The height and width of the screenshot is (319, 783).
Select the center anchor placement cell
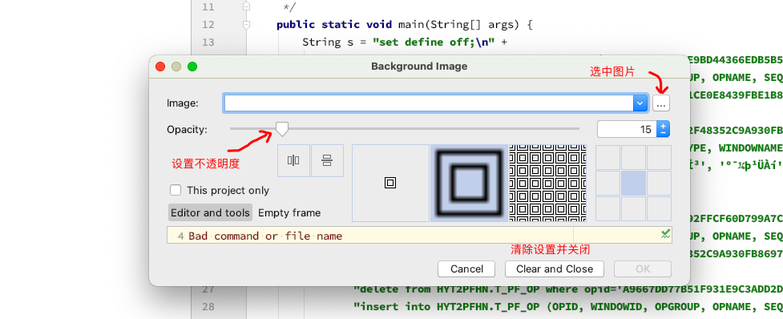pos(634,184)
